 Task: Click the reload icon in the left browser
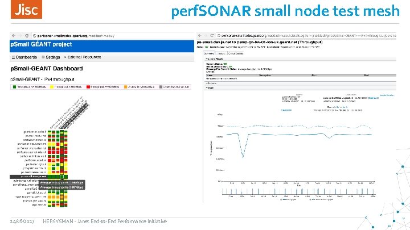click(27, 35)
